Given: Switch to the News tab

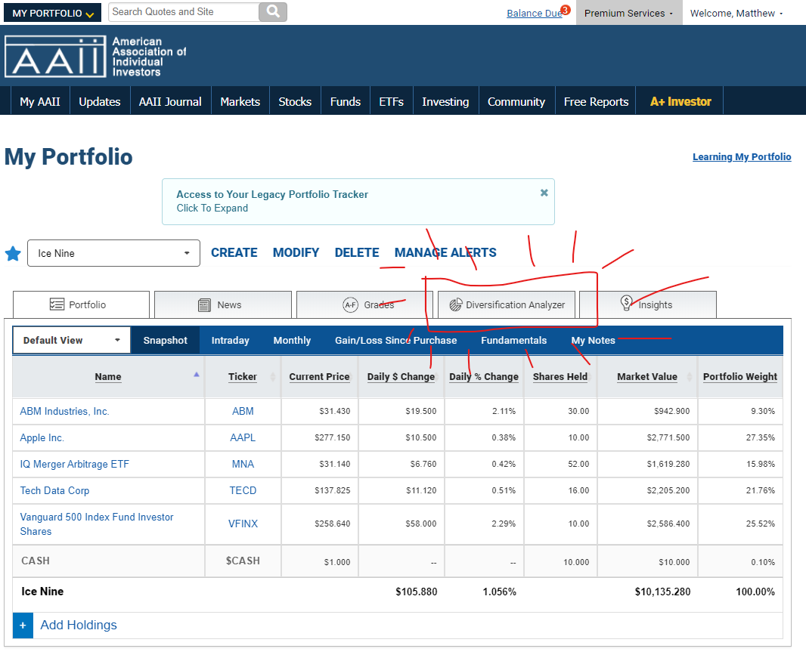Looking at the screenshot, I should [223, 304].
